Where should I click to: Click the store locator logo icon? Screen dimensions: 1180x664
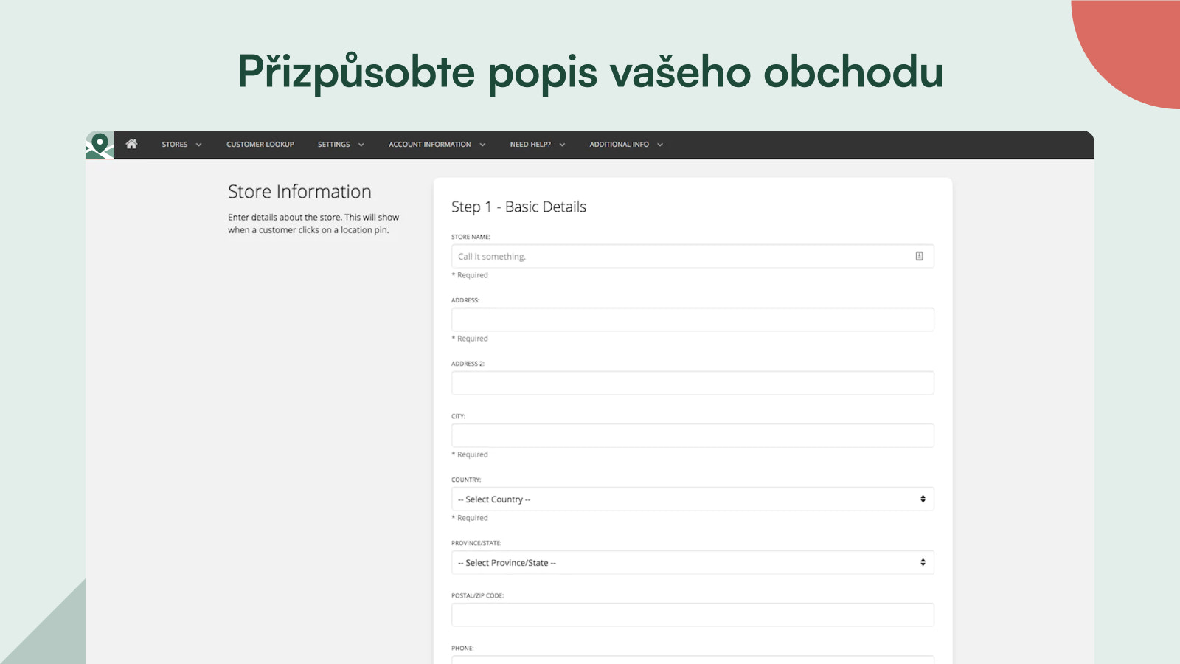(x=100, y=145)
